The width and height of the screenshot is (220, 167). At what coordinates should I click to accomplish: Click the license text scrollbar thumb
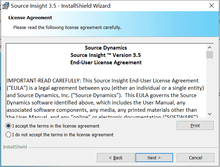[210, 55]
